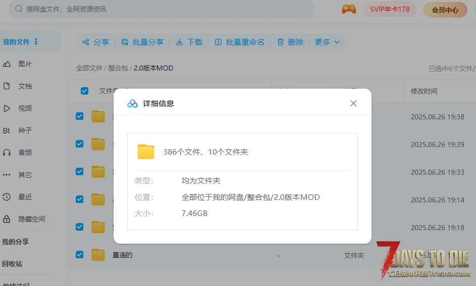
Task: Navigate to 整合包 breadcrumb
Action: click(x=118, y=68)
